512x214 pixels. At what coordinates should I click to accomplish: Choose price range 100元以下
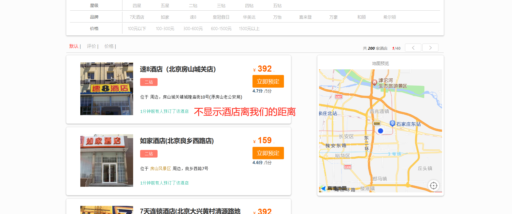(x=137, y=29)
